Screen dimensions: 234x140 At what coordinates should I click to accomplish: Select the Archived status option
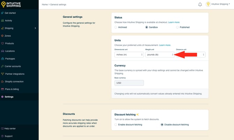pos(116,27)
